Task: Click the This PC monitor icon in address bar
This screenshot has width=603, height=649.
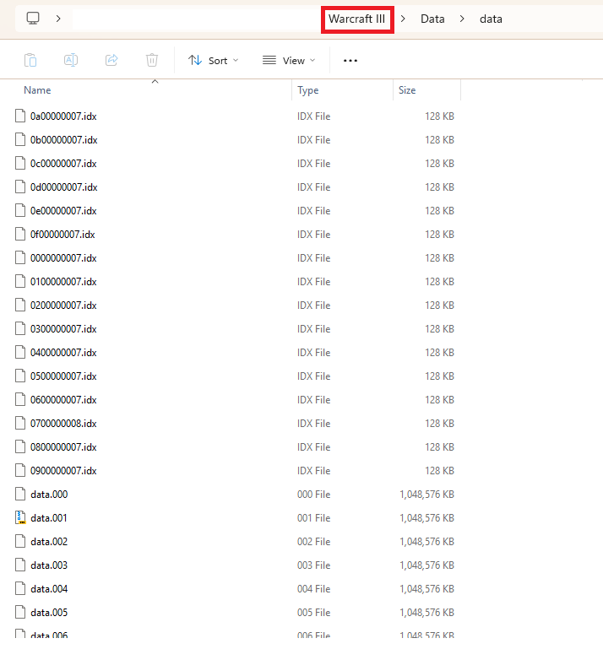Action: click(33, 19)
